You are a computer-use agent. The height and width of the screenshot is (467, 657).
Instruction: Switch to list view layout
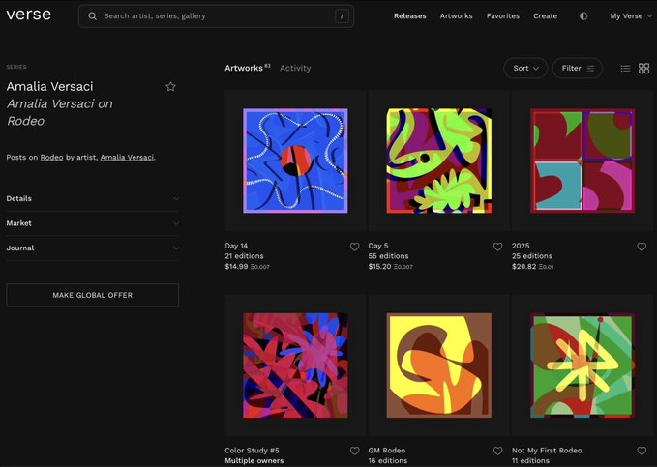pos(625,69)
